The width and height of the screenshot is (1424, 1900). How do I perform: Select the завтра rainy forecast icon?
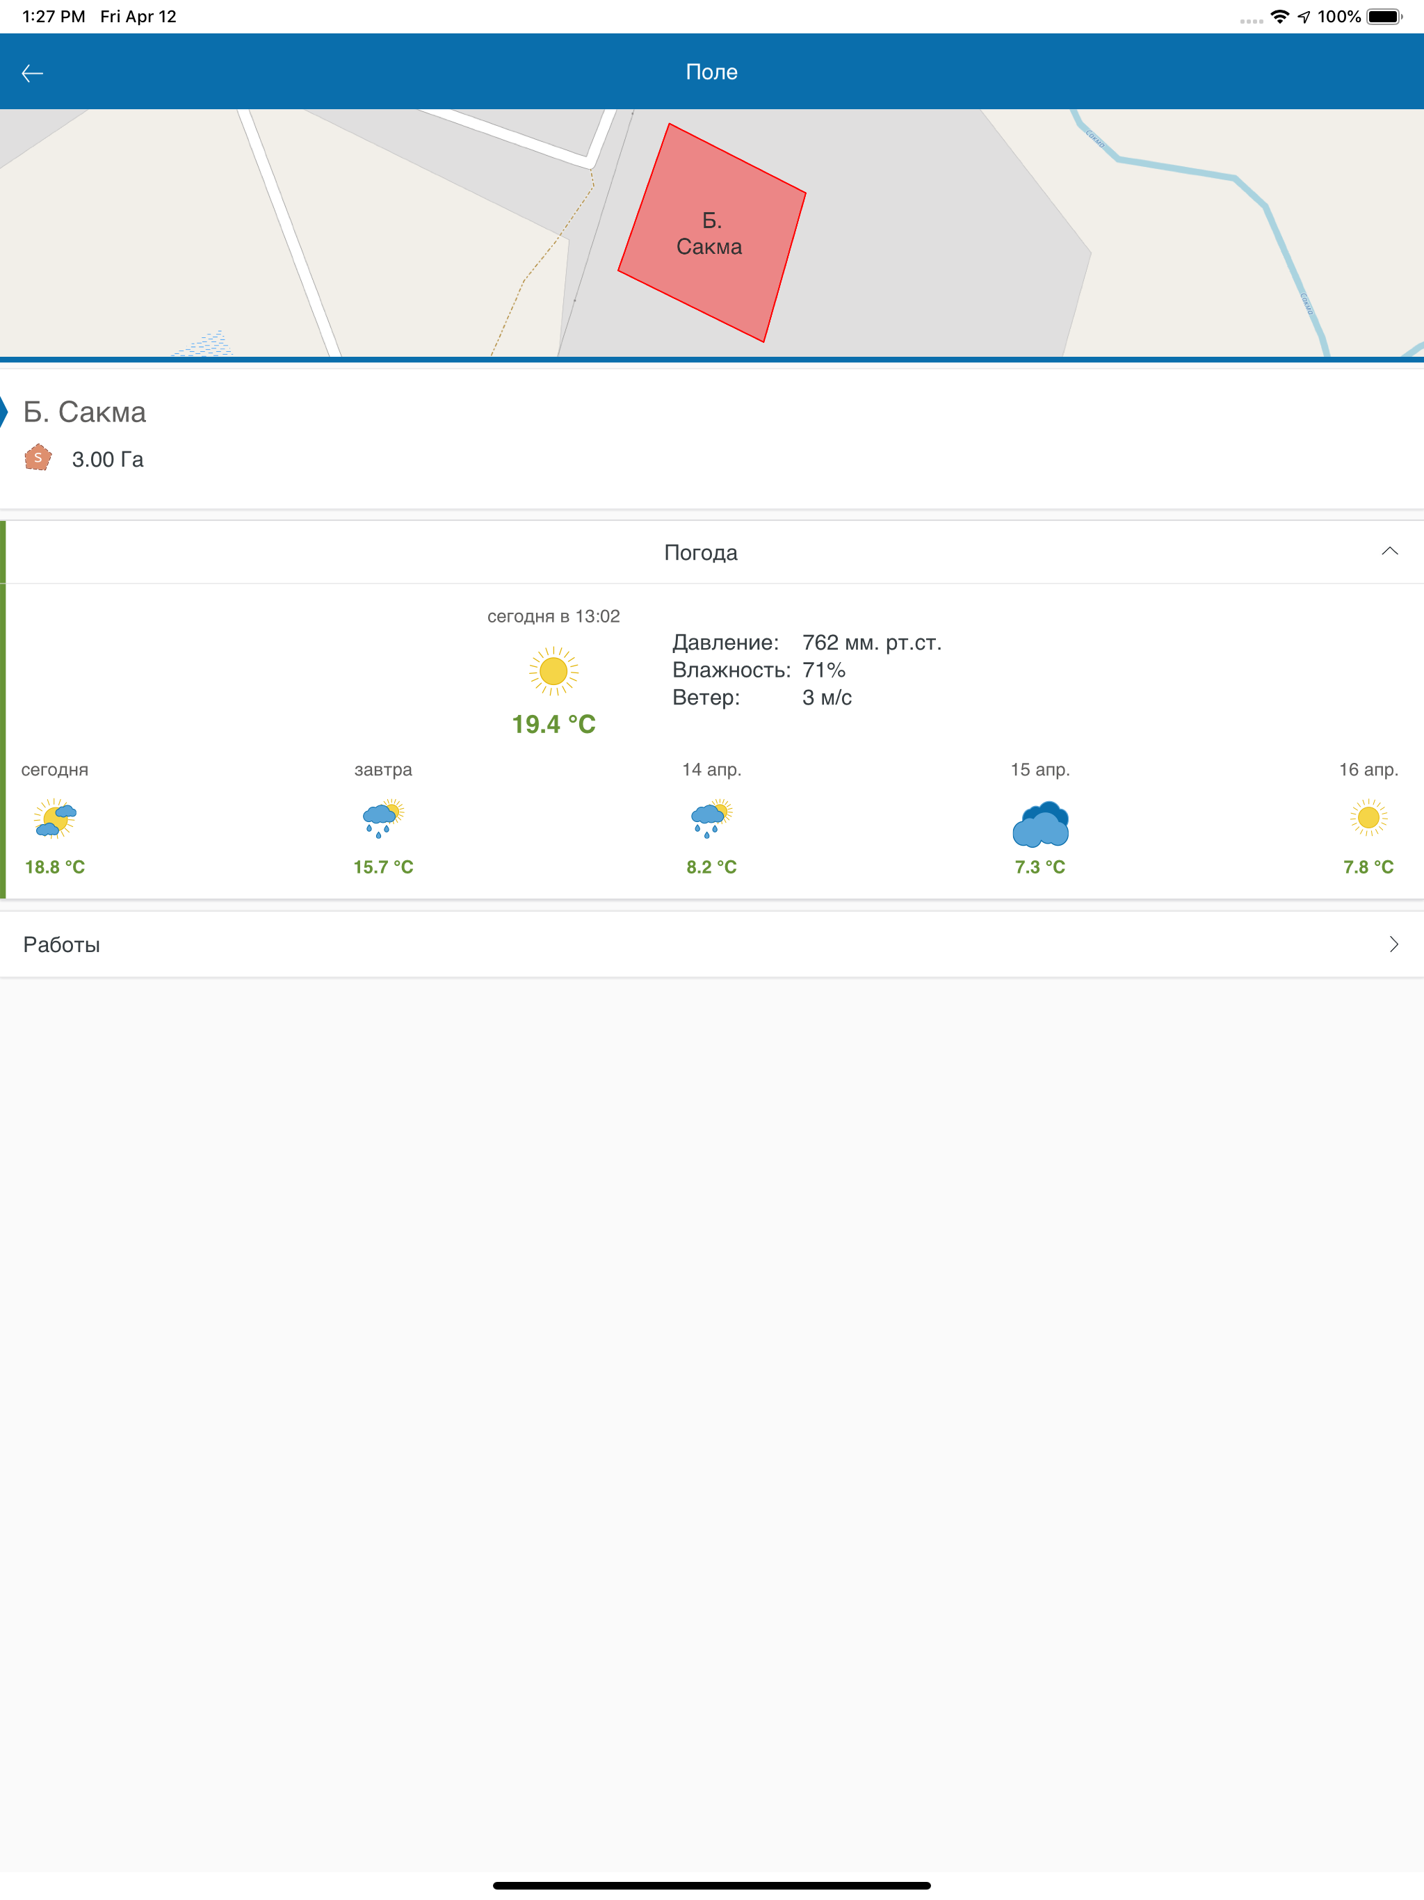tap(383, 818)
